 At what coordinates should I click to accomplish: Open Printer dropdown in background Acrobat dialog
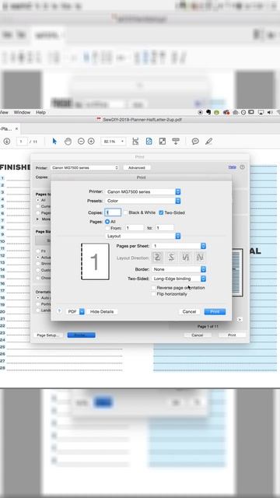(x=85, y=167)
